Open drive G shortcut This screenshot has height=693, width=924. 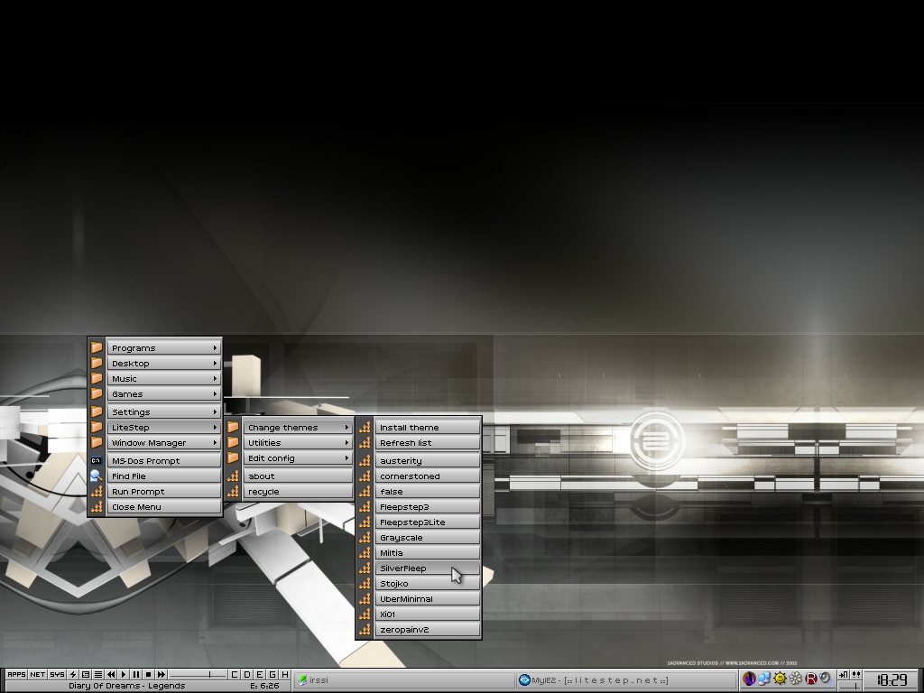[273, 674]
